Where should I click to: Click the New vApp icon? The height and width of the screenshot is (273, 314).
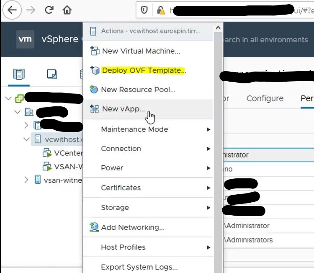coord(94,109)
